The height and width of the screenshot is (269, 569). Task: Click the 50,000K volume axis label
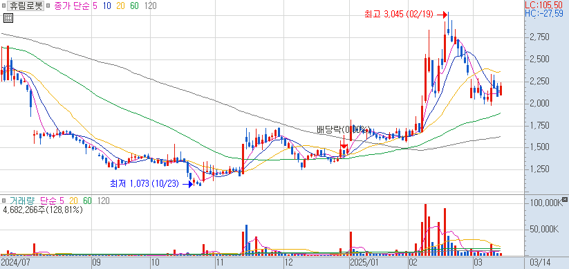(543, 228)
